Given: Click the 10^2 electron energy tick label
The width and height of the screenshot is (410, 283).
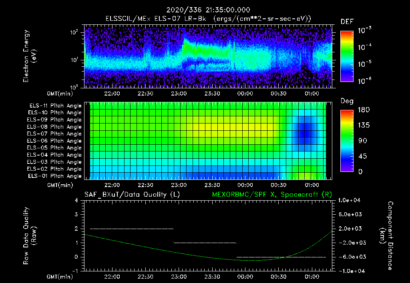Looking at the screenshot, I should [x=74, y=32].
